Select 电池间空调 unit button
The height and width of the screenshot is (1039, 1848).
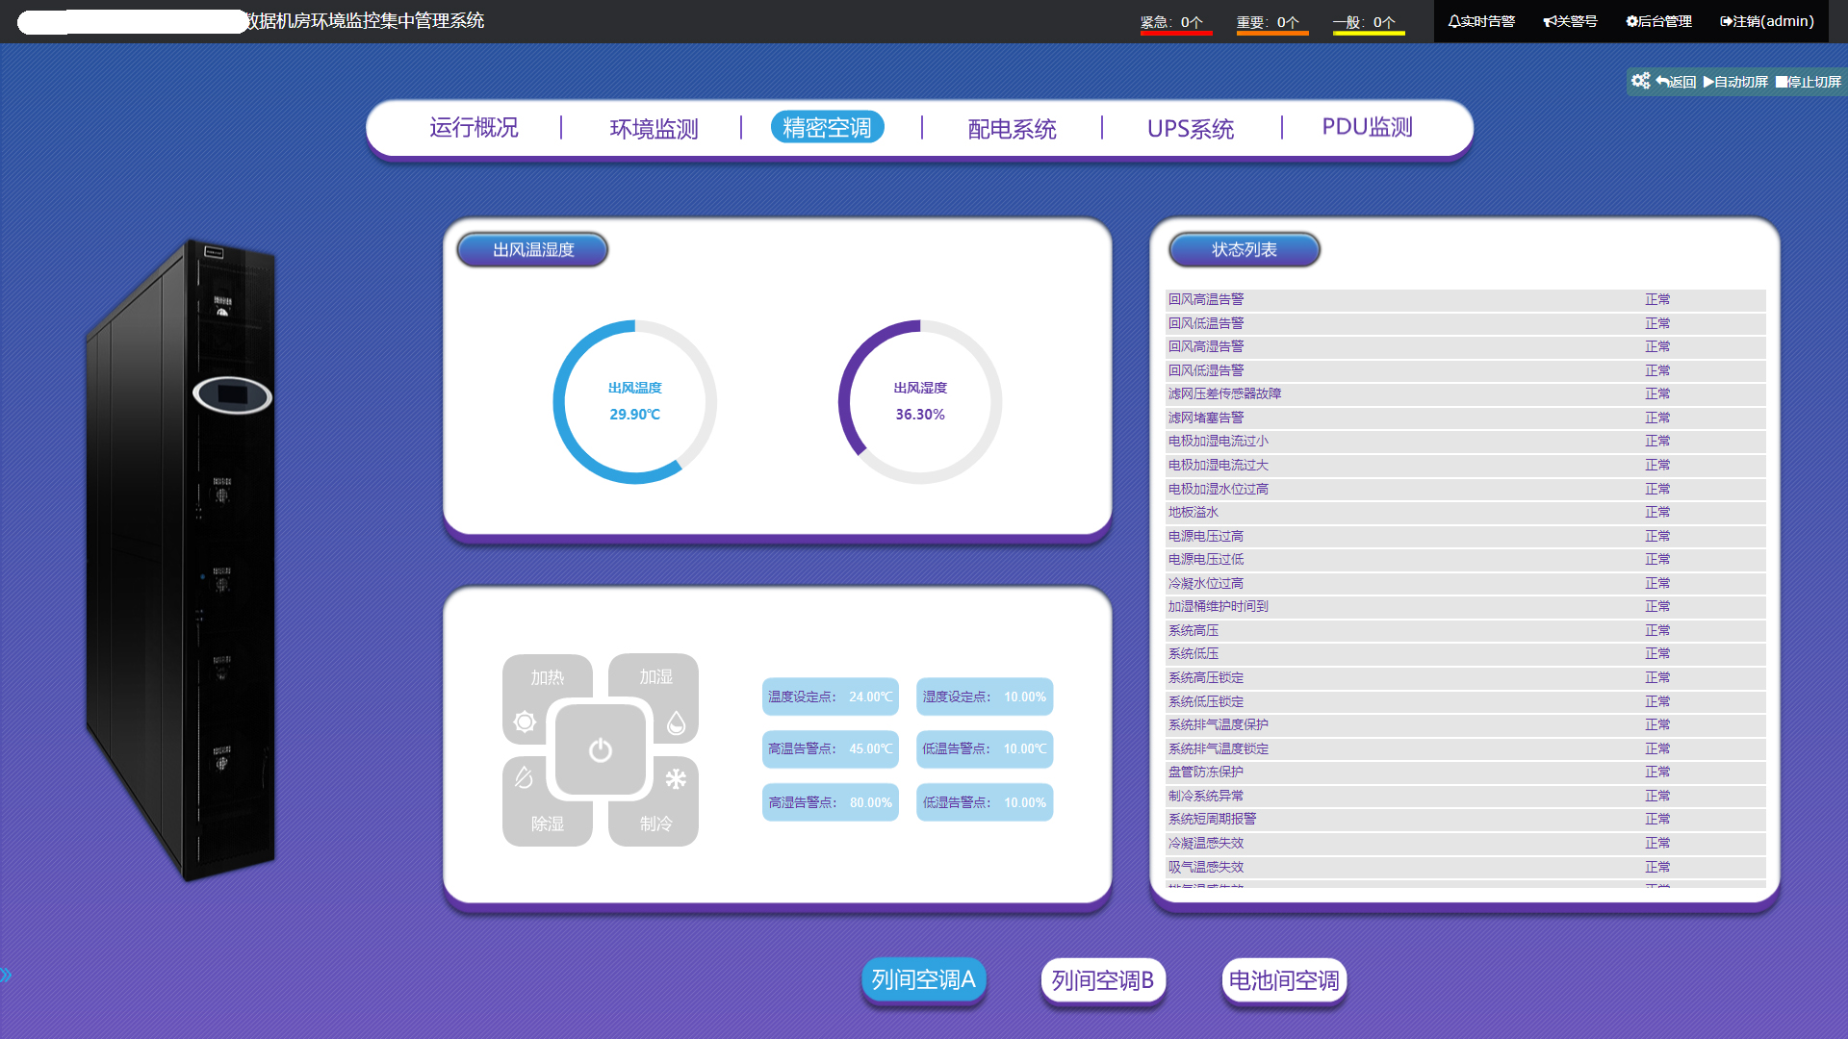click(x=1283, y=979)
